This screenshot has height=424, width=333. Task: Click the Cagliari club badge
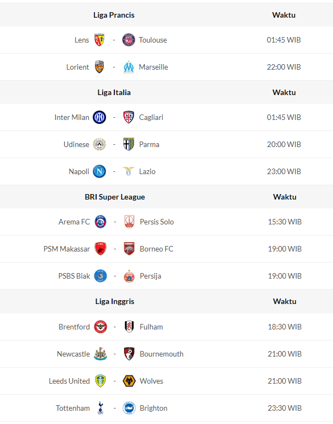point(129,117)
